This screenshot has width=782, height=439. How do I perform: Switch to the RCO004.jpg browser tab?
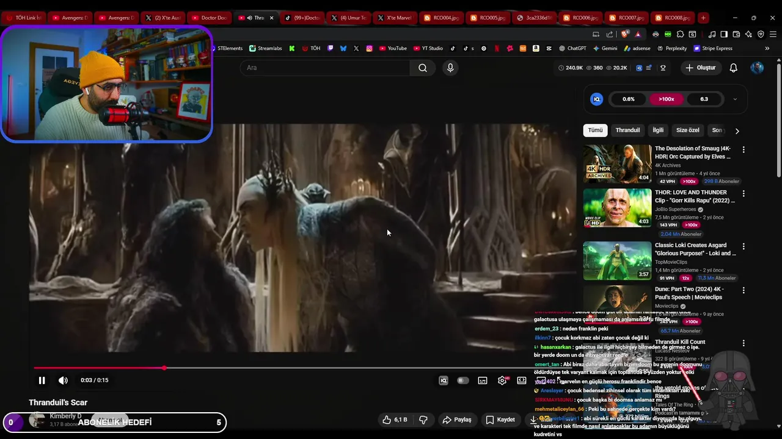point(440,18)
